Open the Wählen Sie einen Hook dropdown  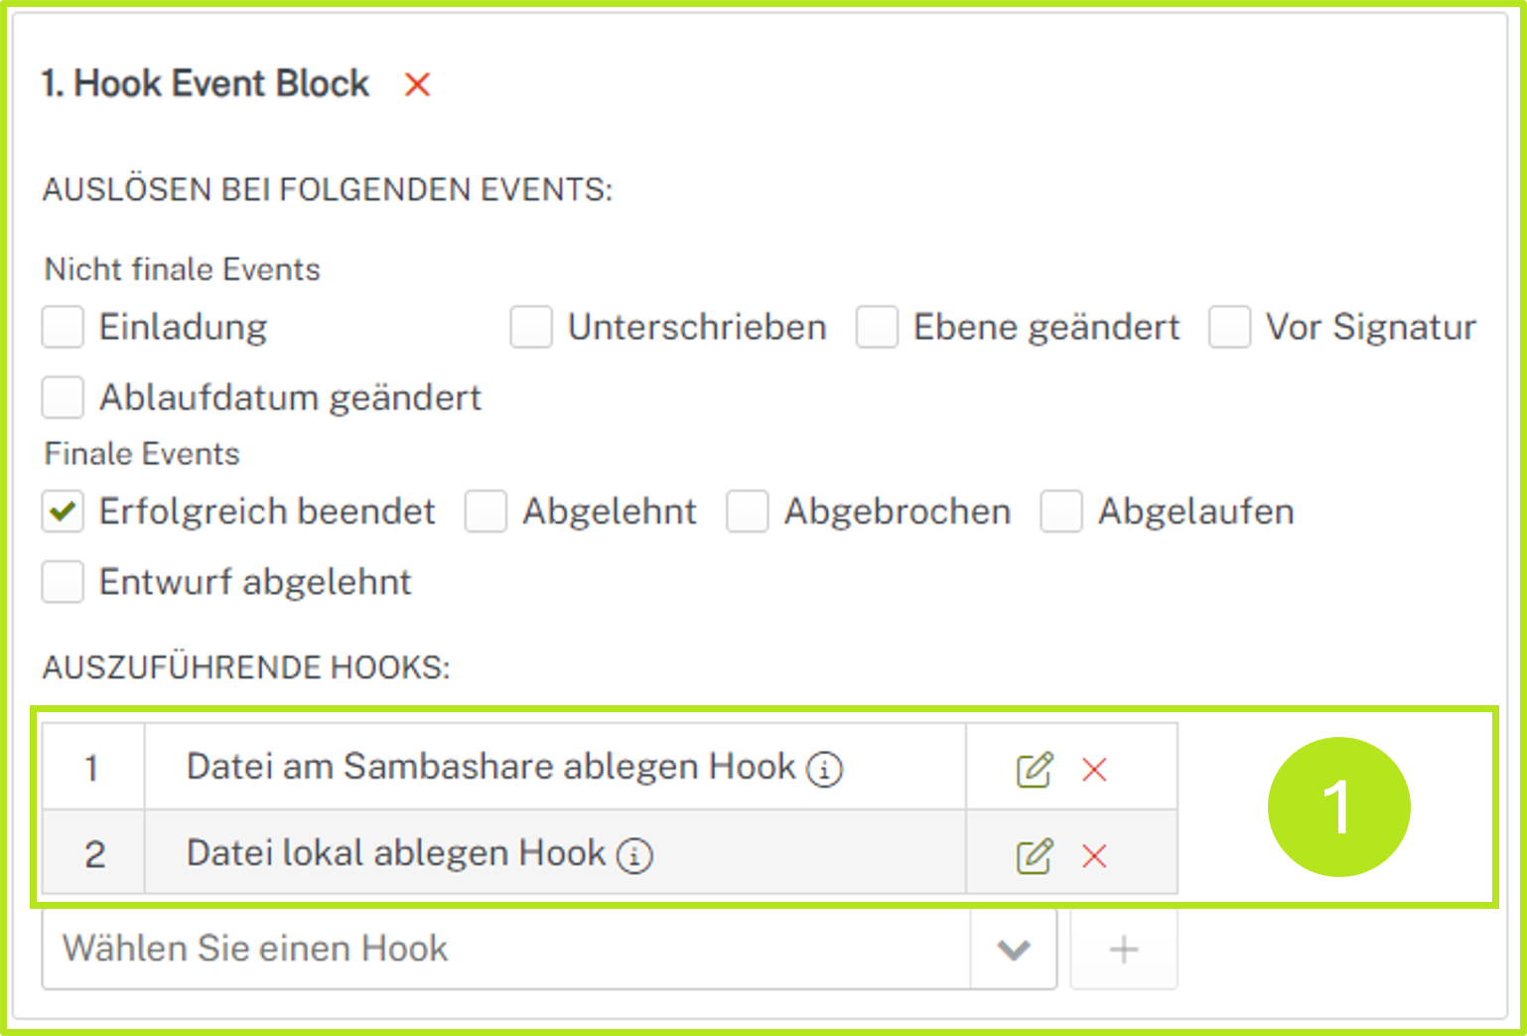1013,950
